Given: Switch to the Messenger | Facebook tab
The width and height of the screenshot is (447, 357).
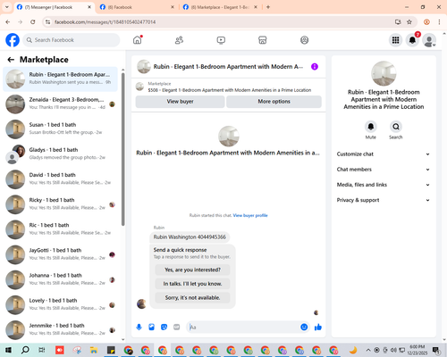Looking at the screenshot, I should click(54, 7).
